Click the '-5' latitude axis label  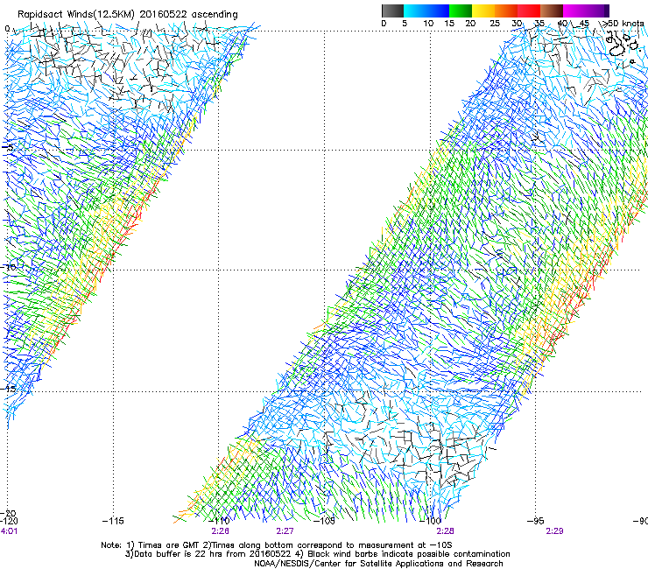(x=7, y=147)
